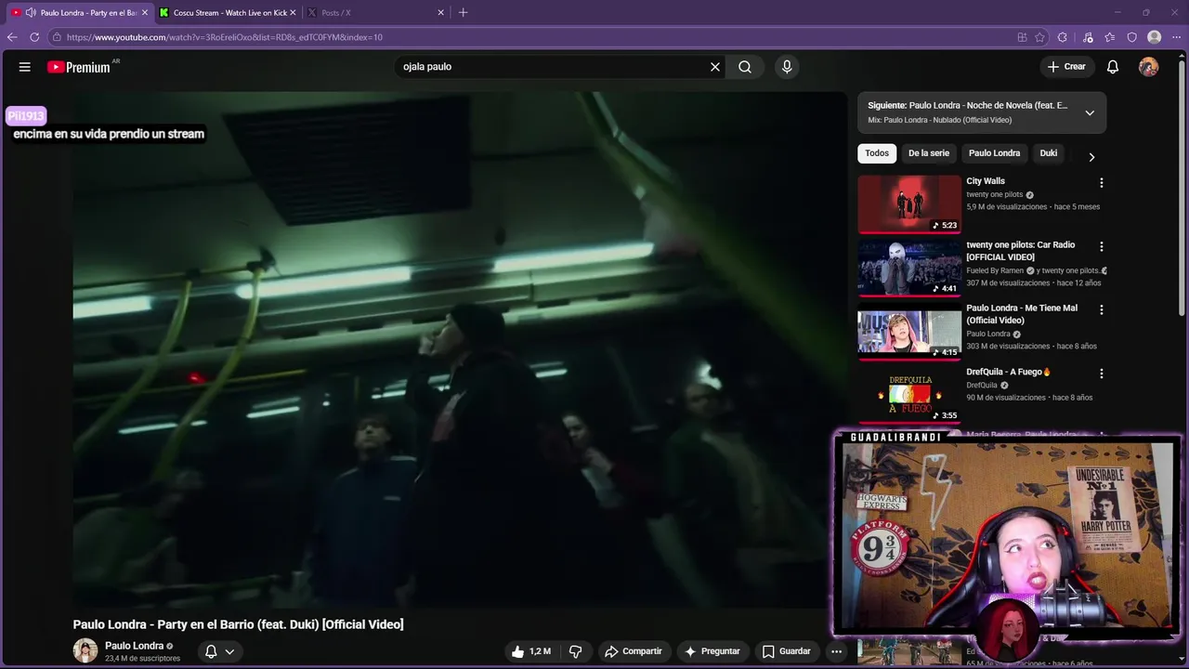Click the address bar URL
This screenshot has width=1189, height=669.
click(225, 37)
